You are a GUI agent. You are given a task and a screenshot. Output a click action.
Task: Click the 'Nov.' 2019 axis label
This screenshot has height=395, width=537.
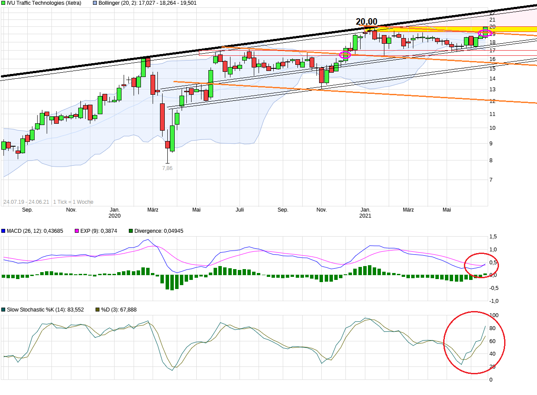coord(71,210)
